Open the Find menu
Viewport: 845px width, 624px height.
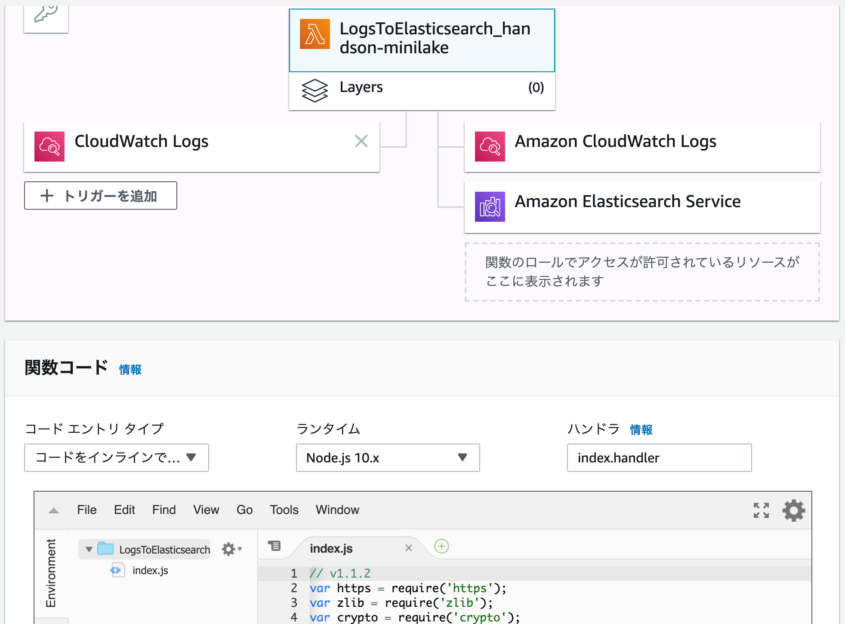point(164,510)
